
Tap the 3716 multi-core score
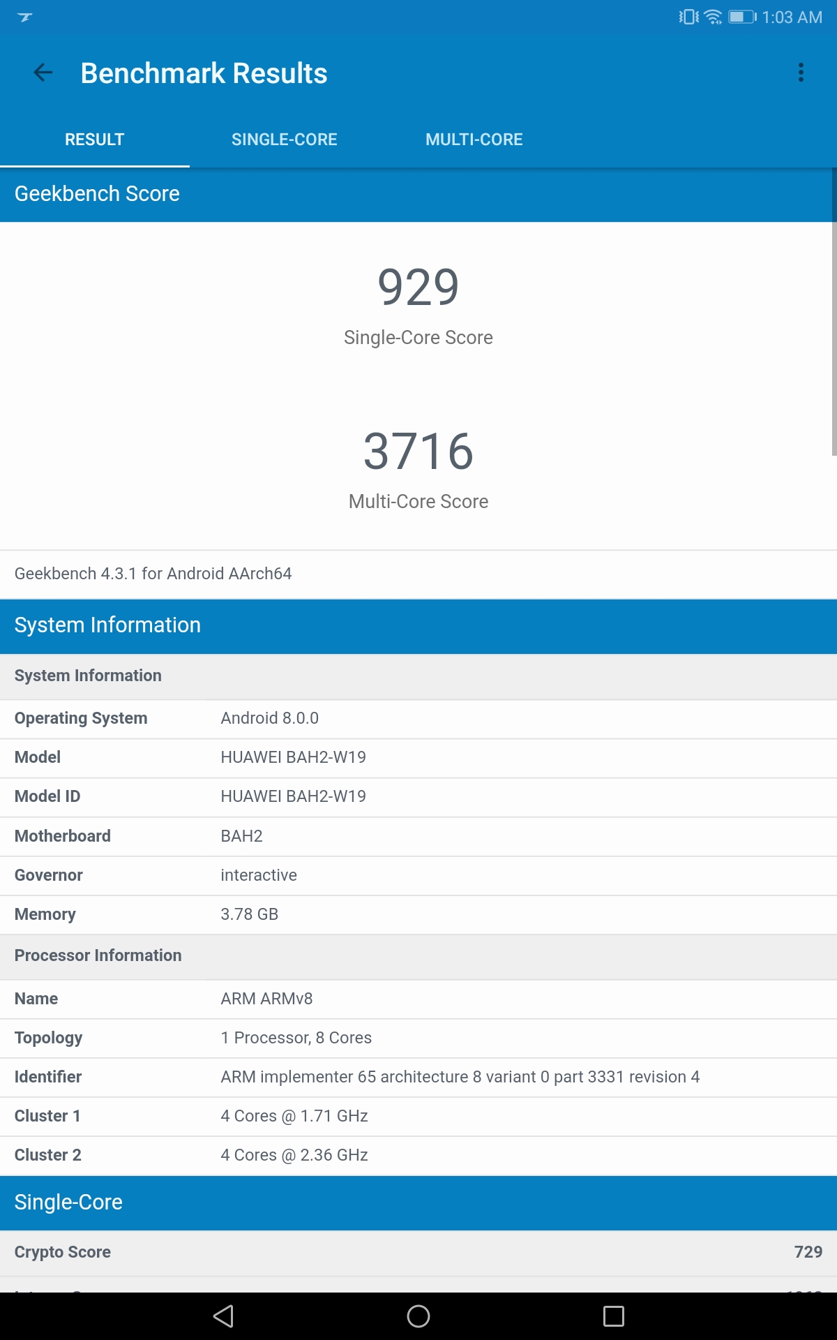point(418,452)
